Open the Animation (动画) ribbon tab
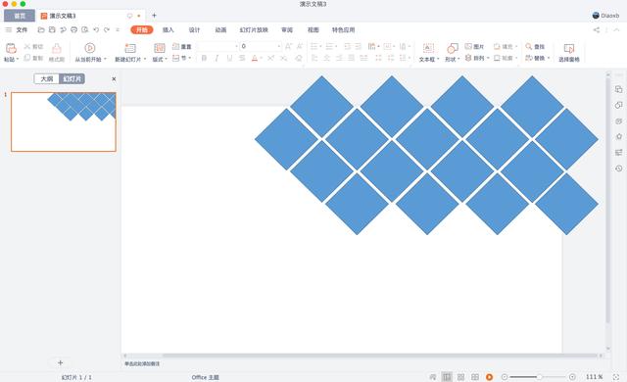 click(220, 30)
